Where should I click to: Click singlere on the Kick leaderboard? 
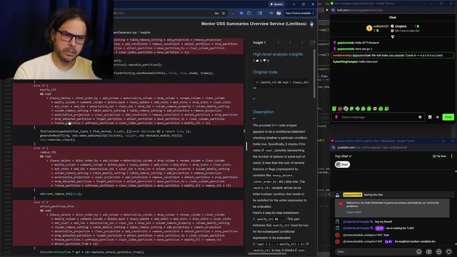(x=401, y=26)
